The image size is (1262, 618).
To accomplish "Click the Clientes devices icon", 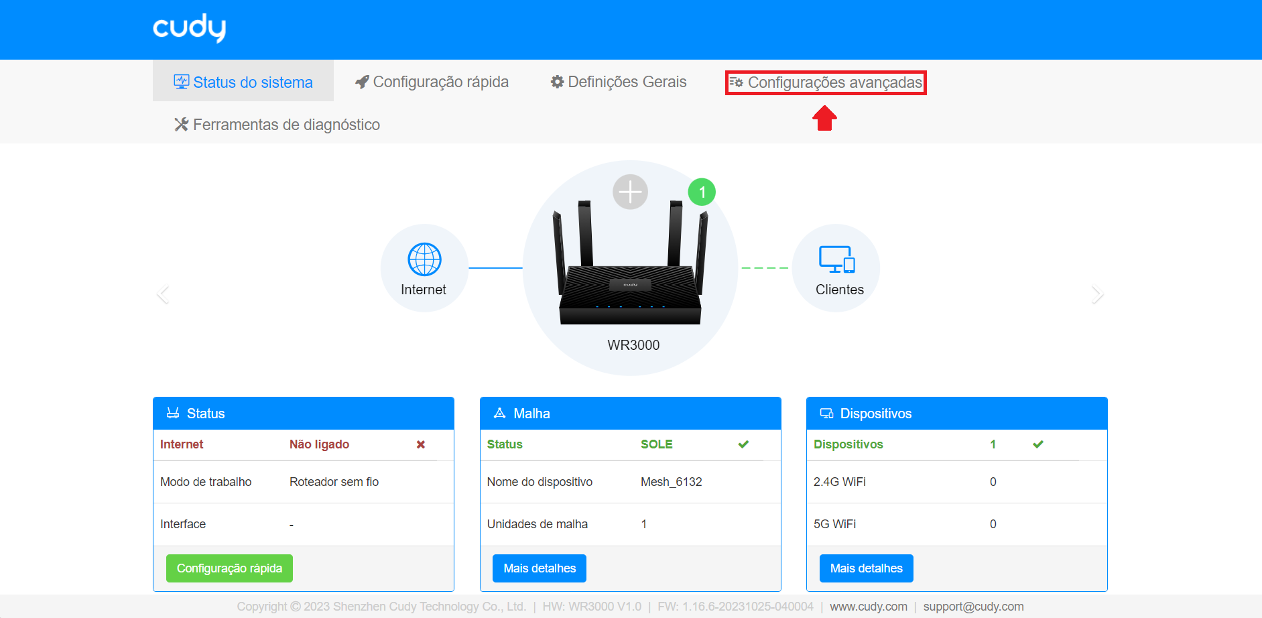I will pyautogui.click(x=837, y=259).
